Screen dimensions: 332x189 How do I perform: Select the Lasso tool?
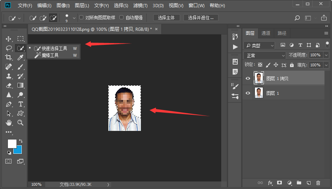pyautogui.click(x=9, y=48)
